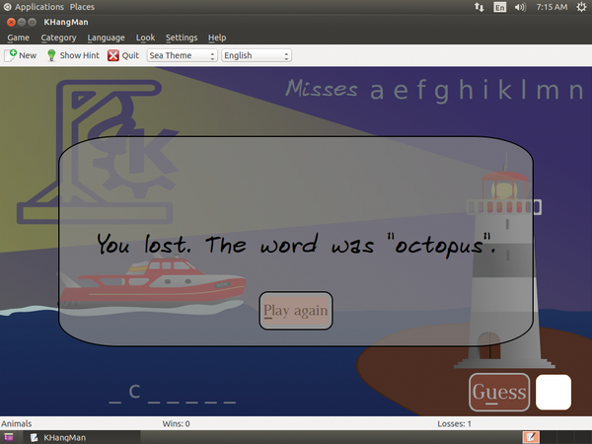Click the volume speaker icon
The height and width of the screenshot is (444, 592).
coord(520,7)
